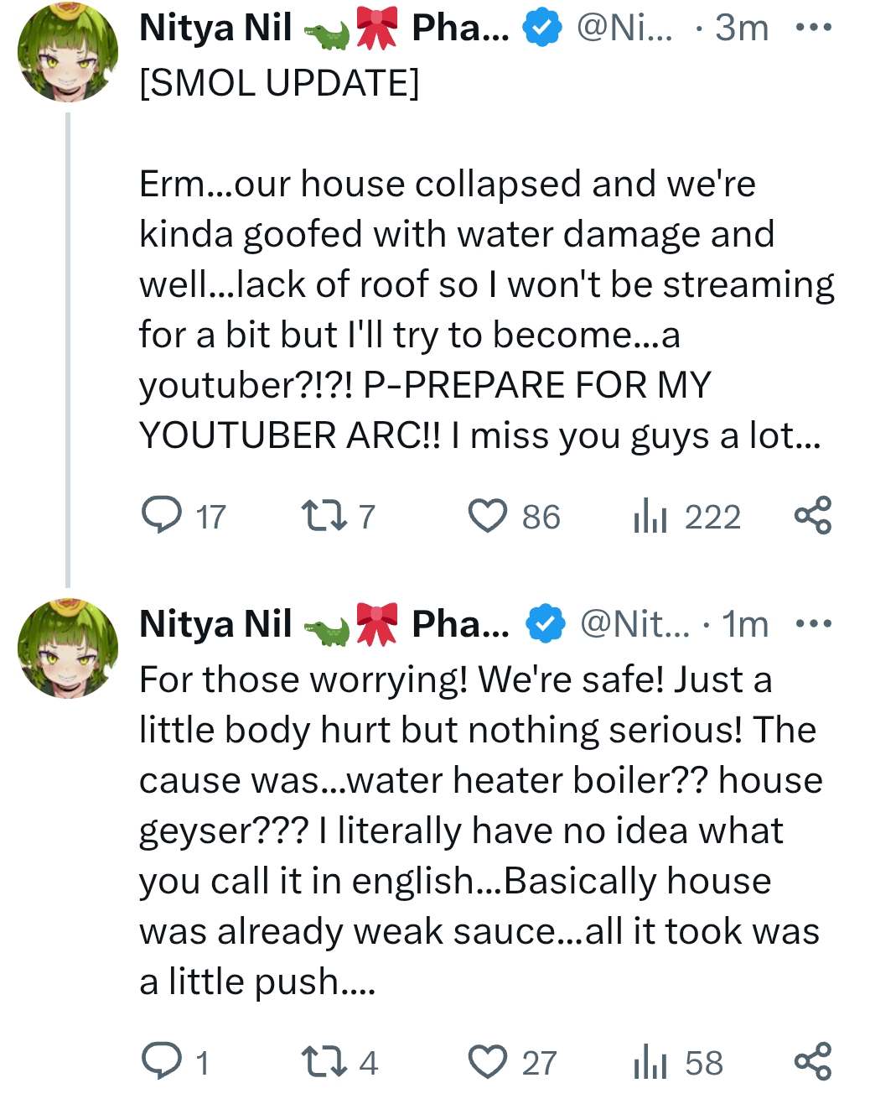Image resolution: width=870 pixels, height=1104 pixels.
Task: View analytics showing 58 views
Action: [678, 1062]
